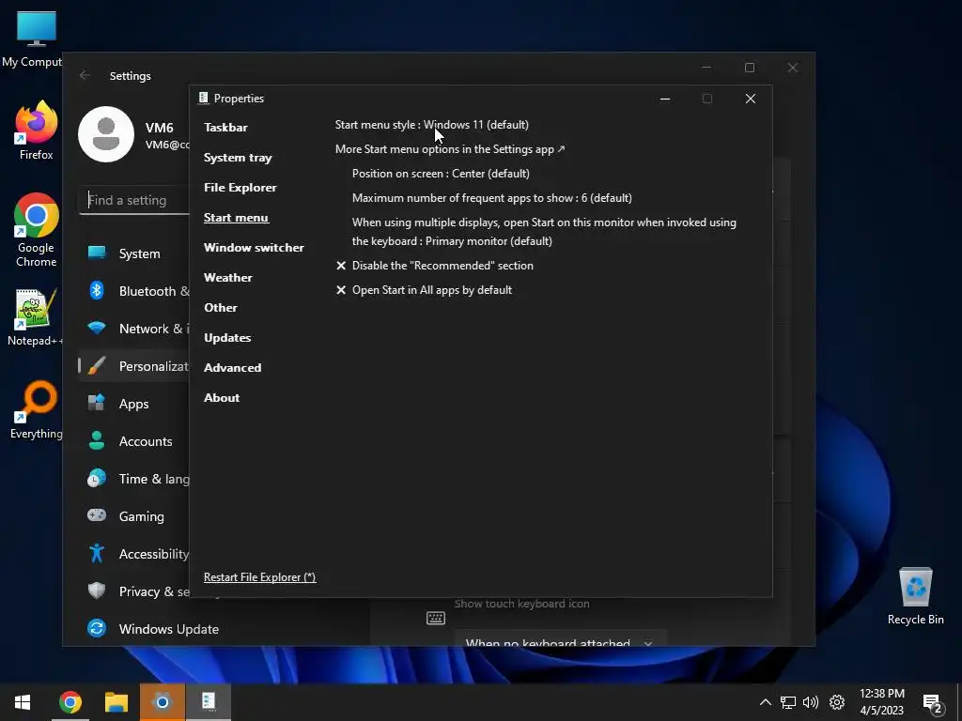Open Bluetooth & devices in Settings
Image resolution: width=962 pixels, height=721 pixels.
coord(133,291)
